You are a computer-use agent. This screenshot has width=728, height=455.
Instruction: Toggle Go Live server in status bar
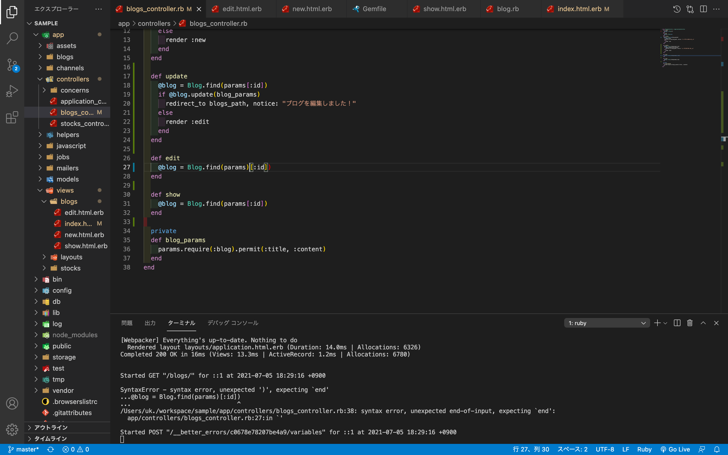[675, 449]
